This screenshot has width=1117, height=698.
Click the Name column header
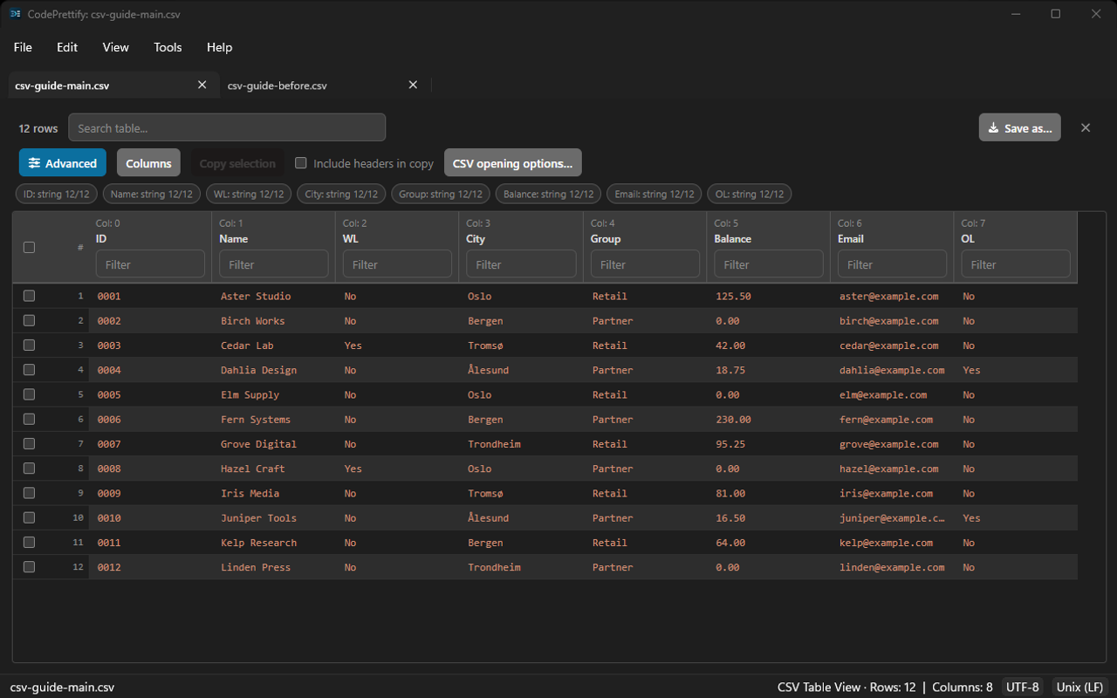coord(233,238)
